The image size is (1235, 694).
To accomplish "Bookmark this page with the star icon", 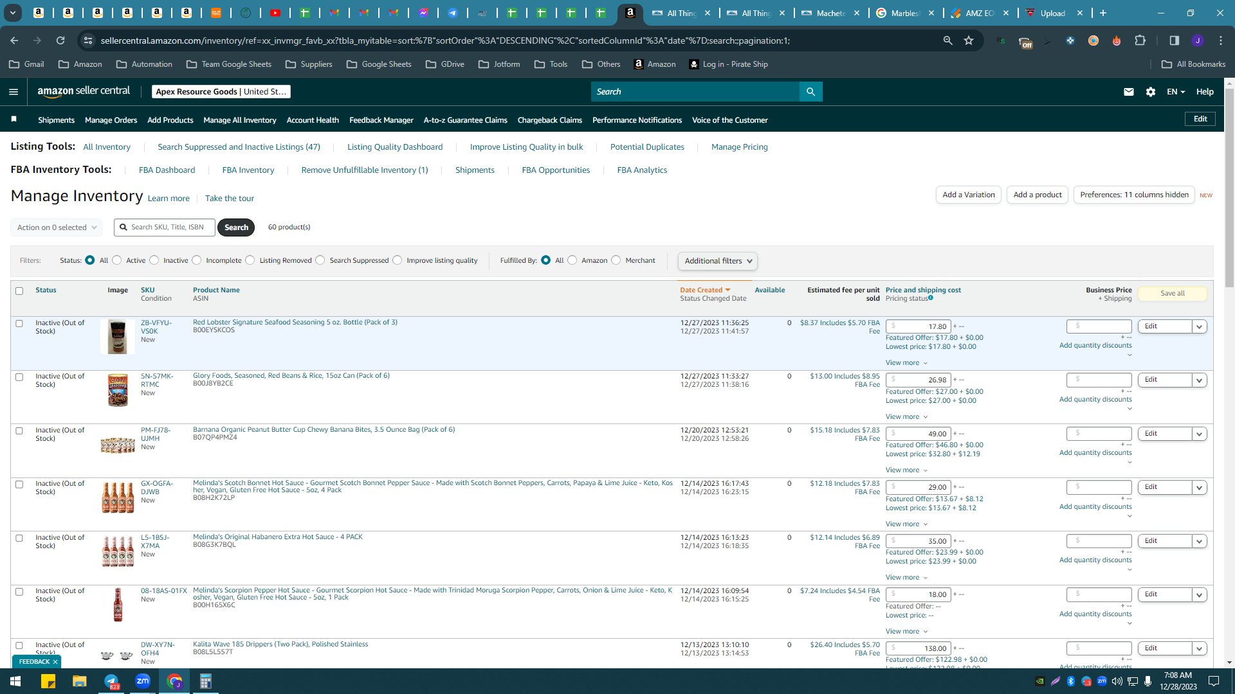I will 969,40.
